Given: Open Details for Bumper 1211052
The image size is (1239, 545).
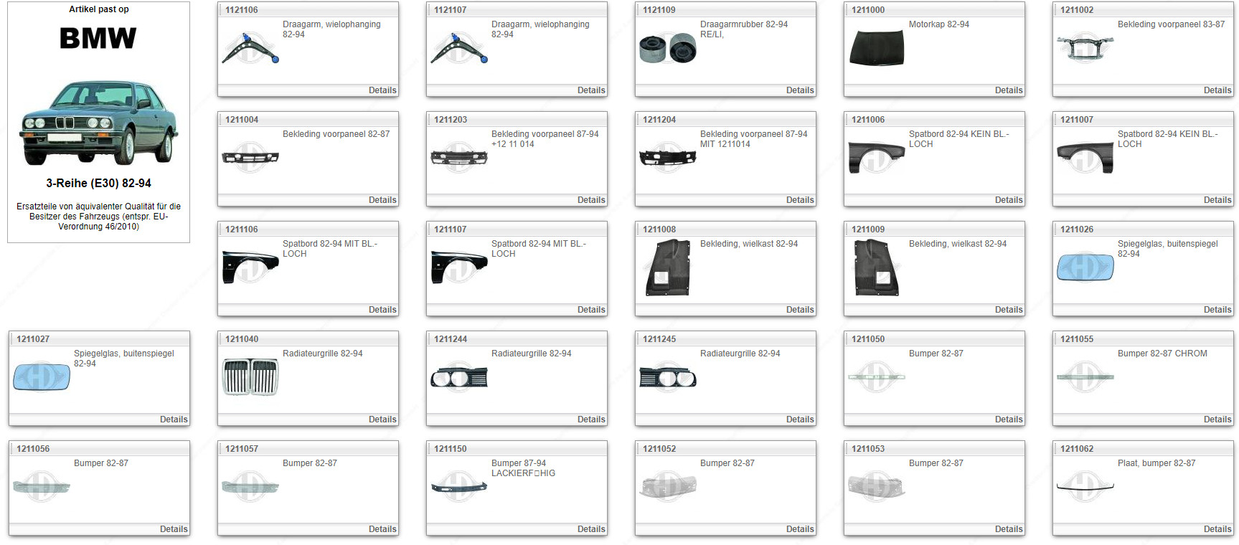Looking at the screenshot, I should pos(800,529).
